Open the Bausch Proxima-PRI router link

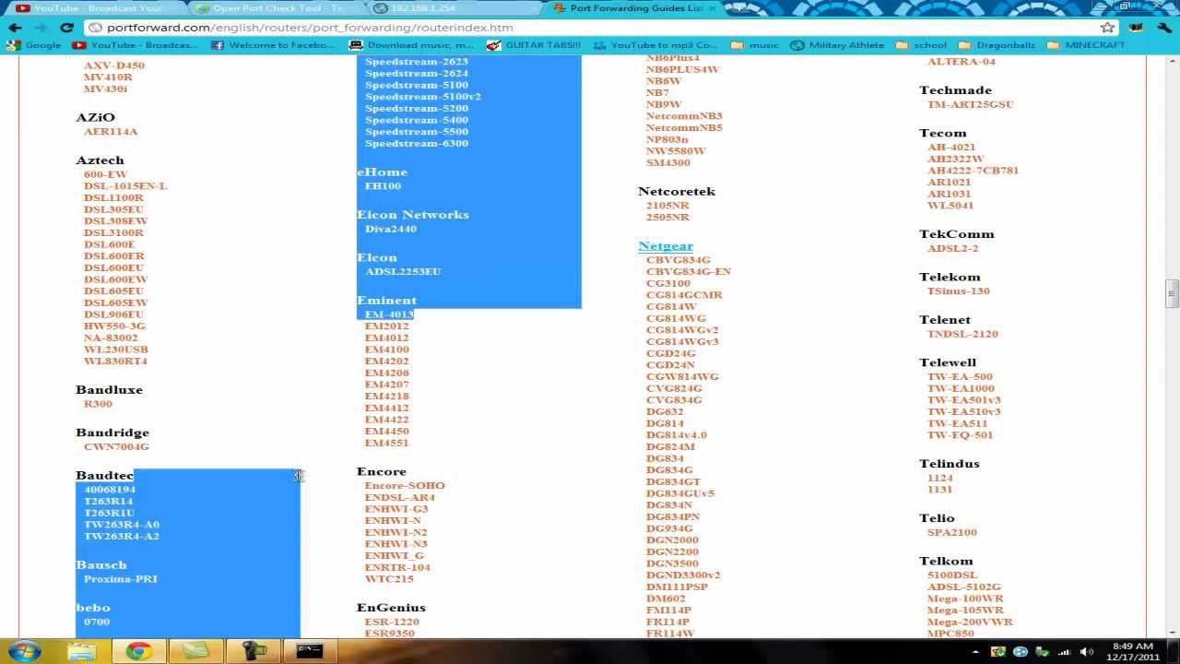coord(121,579)
